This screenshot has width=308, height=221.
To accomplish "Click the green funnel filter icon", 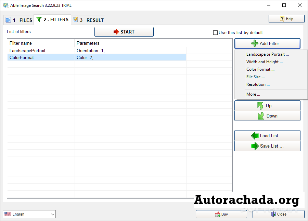I will click(39, 19).
